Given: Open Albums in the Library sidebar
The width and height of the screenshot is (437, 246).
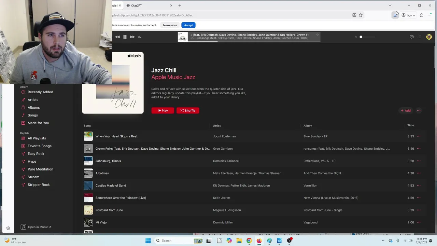Looking at the screenshot, I should point(34,108).
